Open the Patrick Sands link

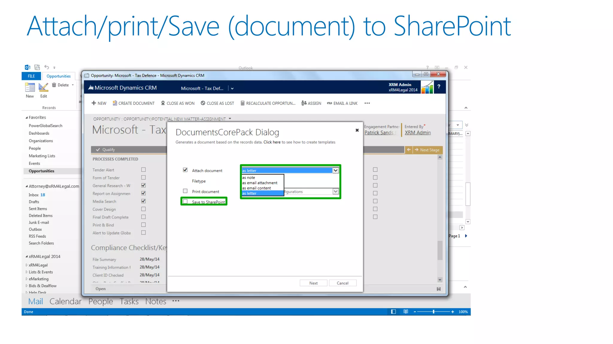click(379, 133)
